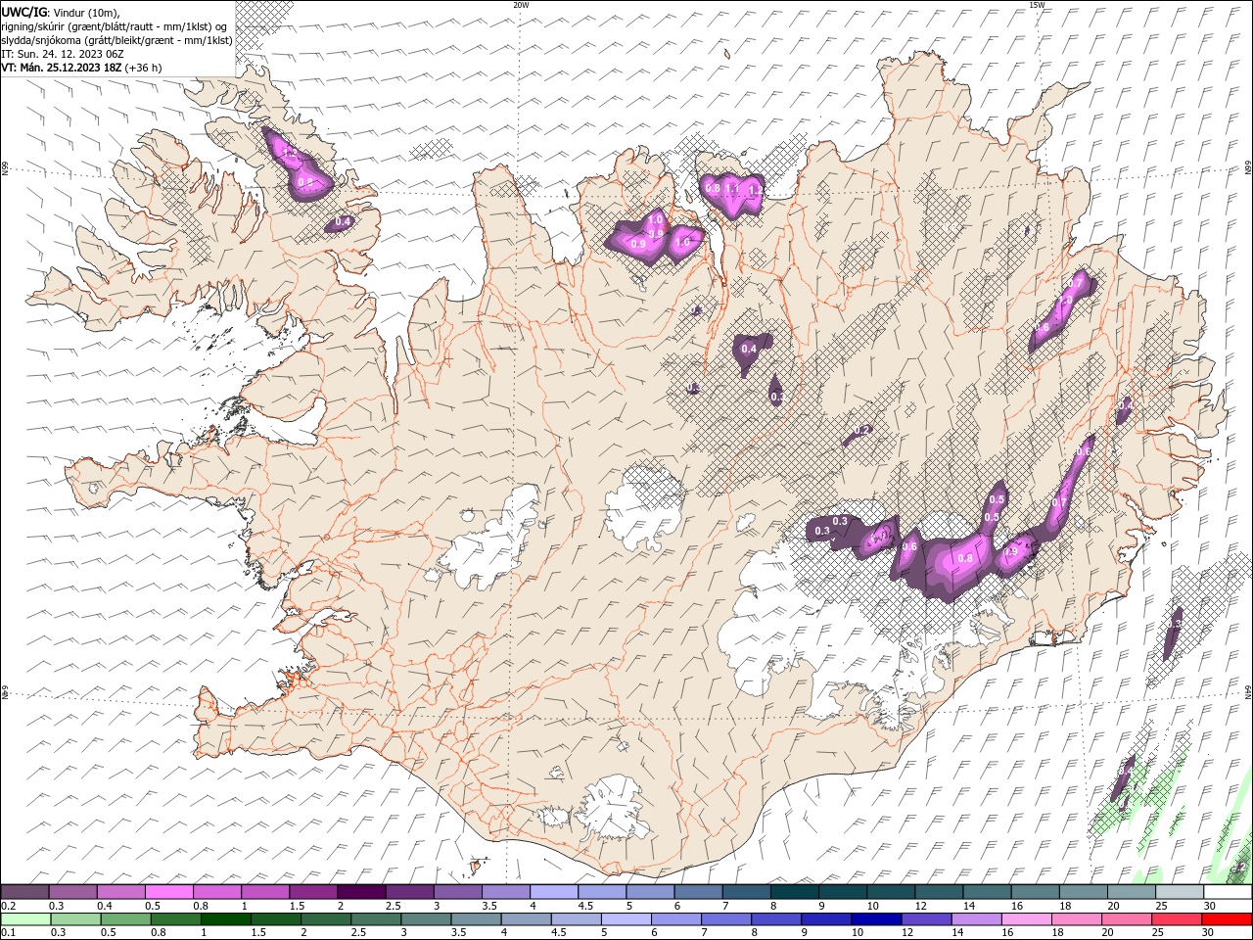This screenshot has height=940, width=1253.
Task: Select the top-row swatch between 1 and 1.5
Action: [264, 892]
